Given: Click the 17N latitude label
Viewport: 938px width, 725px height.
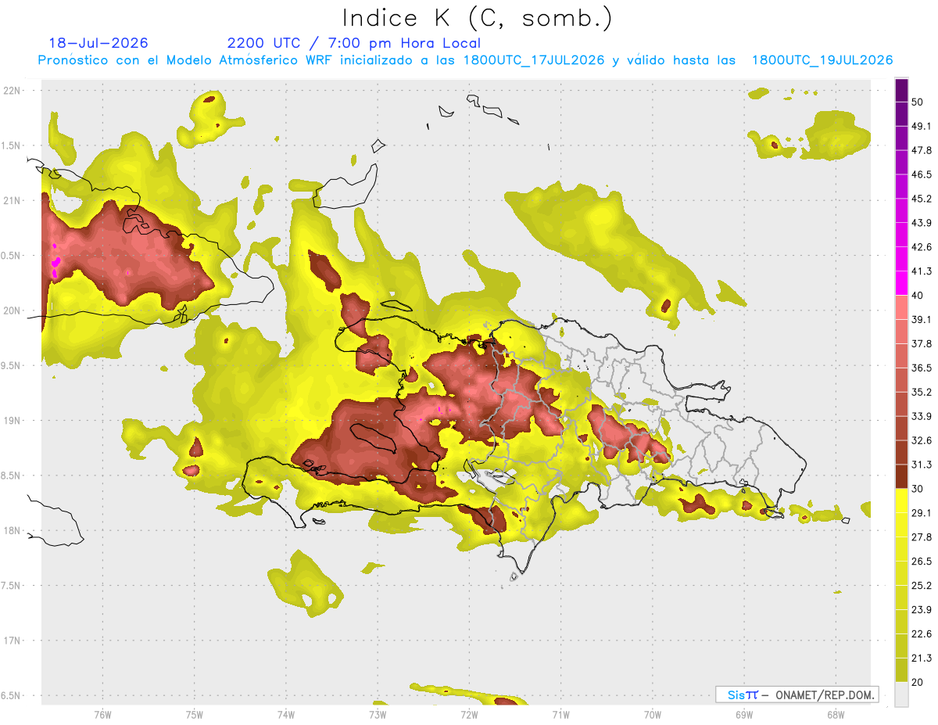Looking at the screenshot, I should 11,641.
